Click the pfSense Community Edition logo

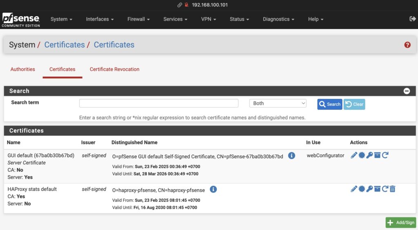click(21, 20)
